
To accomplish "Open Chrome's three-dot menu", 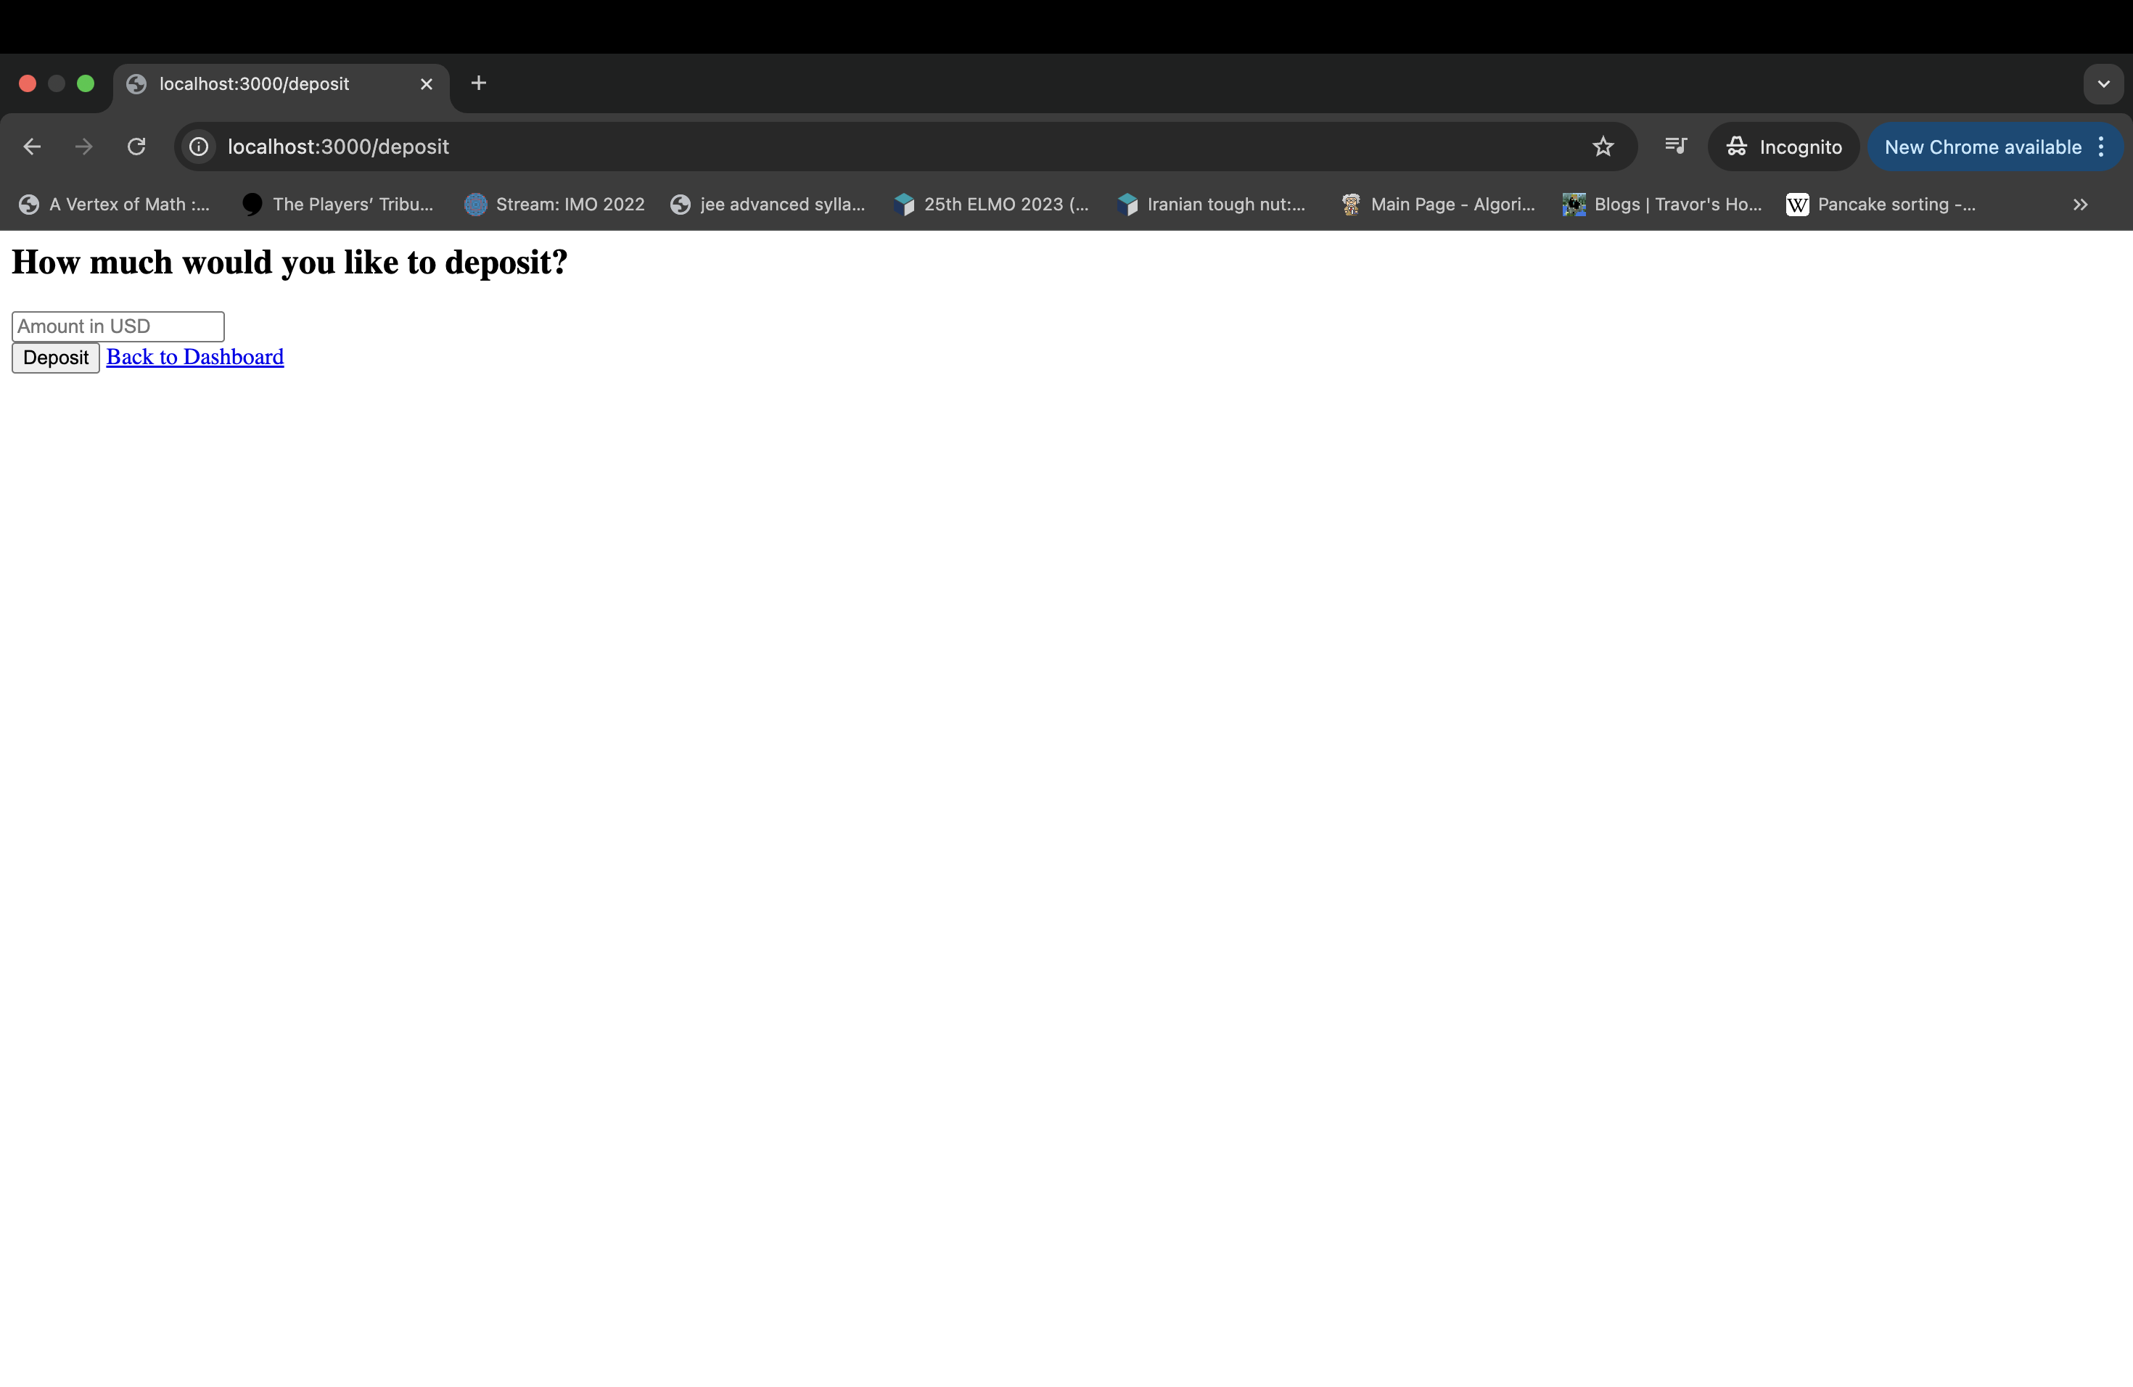I will (x=2101, y=147).
